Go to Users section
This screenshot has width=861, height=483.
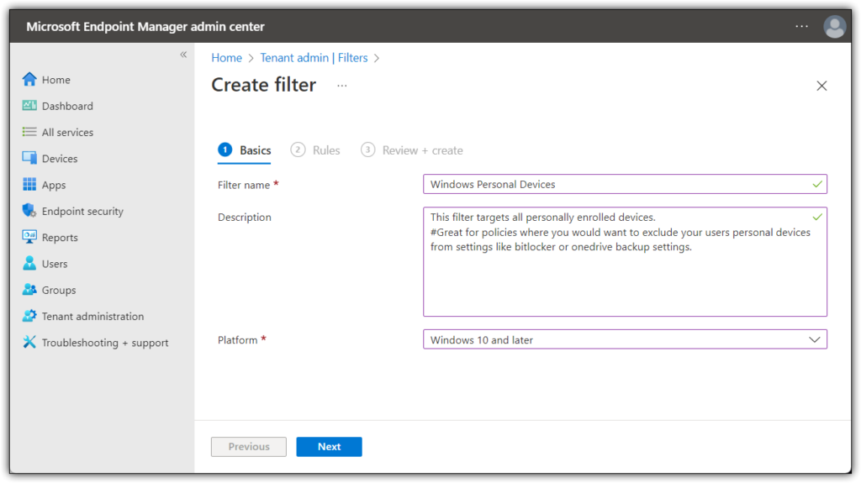pyautogui.click(x=55, y=264)
